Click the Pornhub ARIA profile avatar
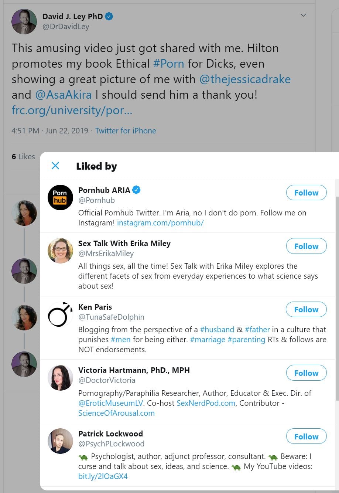The image size is (339, 493). [60, 197]
